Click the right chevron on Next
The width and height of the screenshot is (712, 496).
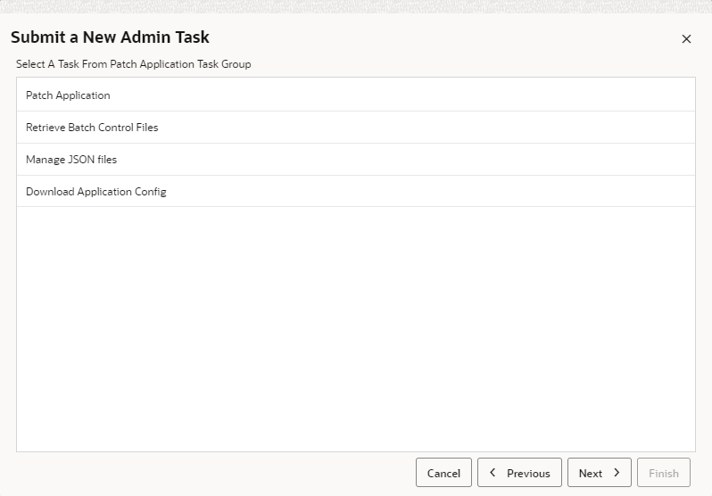617,473
